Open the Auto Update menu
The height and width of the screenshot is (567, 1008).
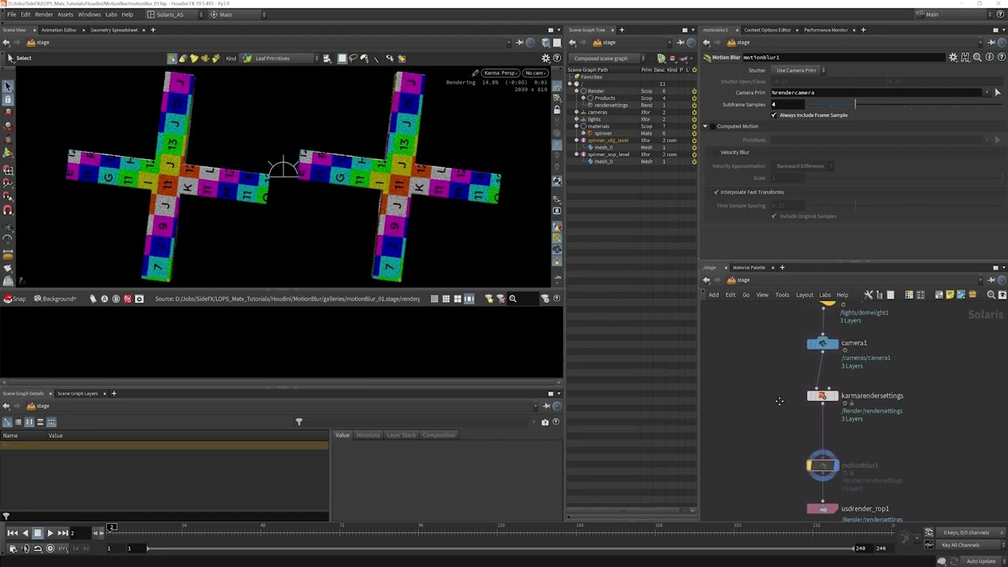(x=980, y=561)
